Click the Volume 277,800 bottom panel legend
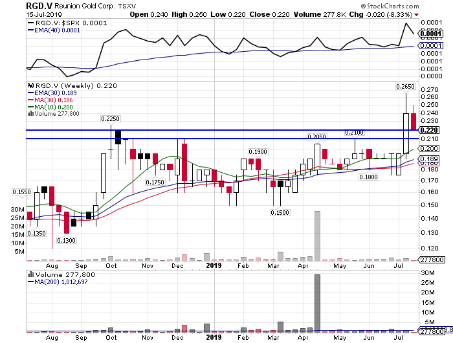The width and height of the screenshot is (453, 343). point(61,275)
